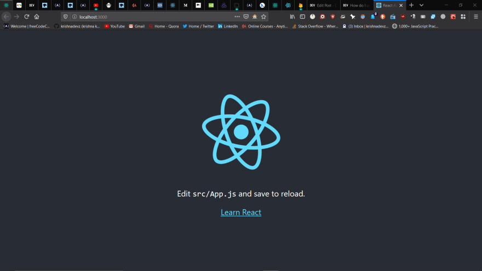This screenshot has height=271, width=482.
Task: Switch to the Firebase flame tab
Action: pos(300,5)
